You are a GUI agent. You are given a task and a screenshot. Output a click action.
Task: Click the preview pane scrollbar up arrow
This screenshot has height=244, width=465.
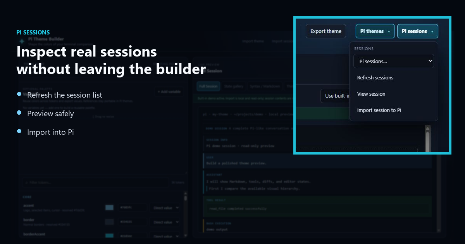click(x=427, y=128)
